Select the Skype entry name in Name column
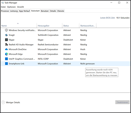131x113 pixels. (x=12, y=40)
